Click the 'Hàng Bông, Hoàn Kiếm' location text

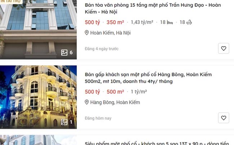point(115,102)
